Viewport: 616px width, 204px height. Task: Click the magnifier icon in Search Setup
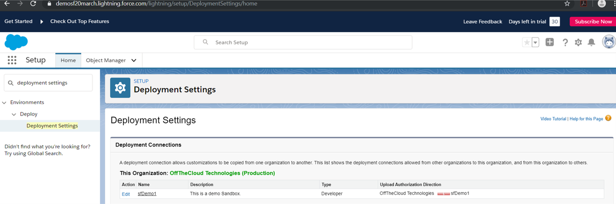pyautogui.click(x=205, y=42)
